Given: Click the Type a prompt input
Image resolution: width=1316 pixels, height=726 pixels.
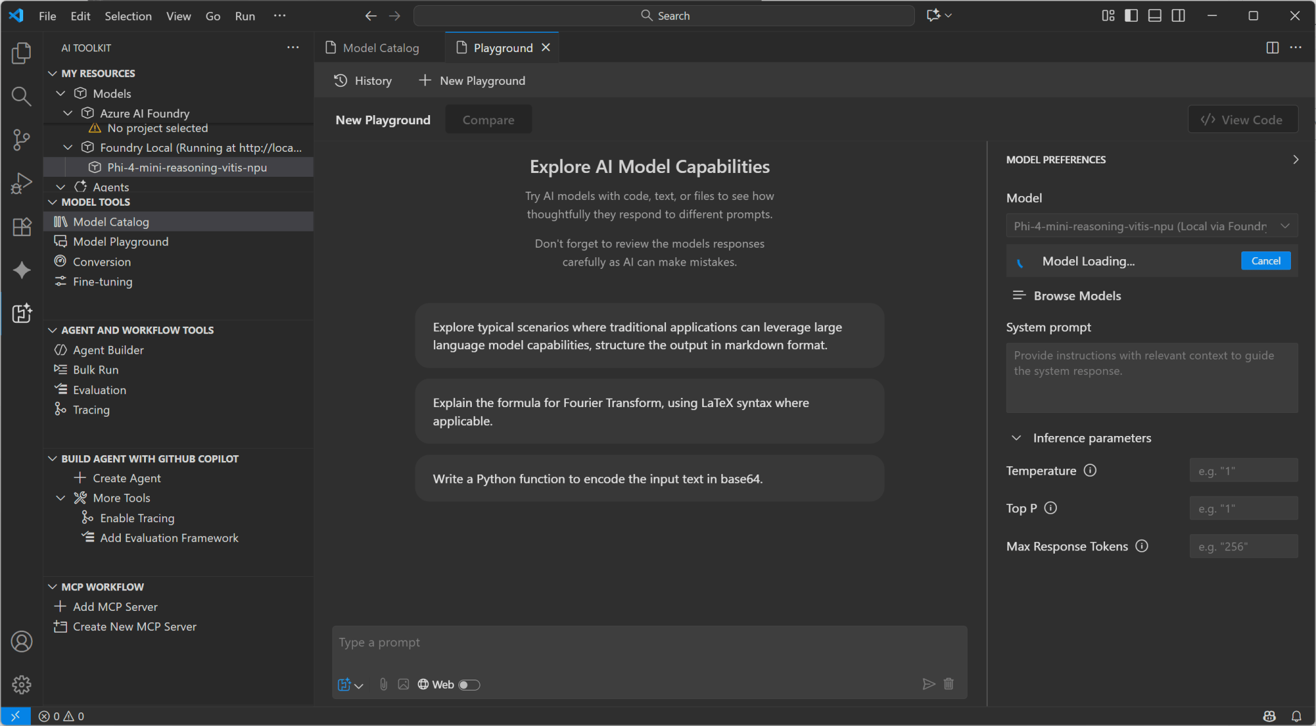Looking at the screenshot, I should [x=649, y=643].
